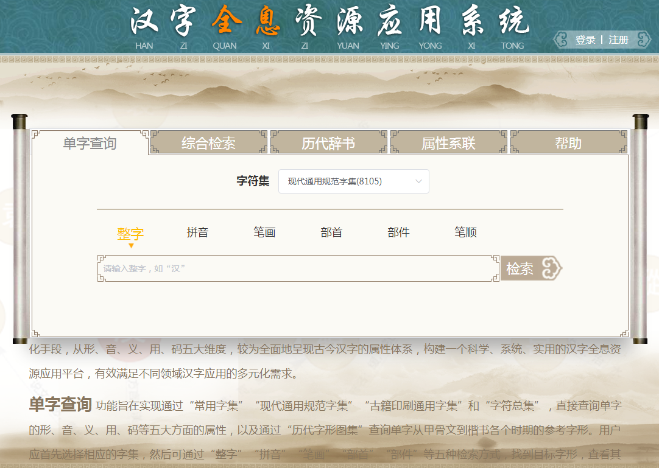Screen dimensions: 659x468
Task: Switch retrieval mode to 拼音
Action: (197, 232)
